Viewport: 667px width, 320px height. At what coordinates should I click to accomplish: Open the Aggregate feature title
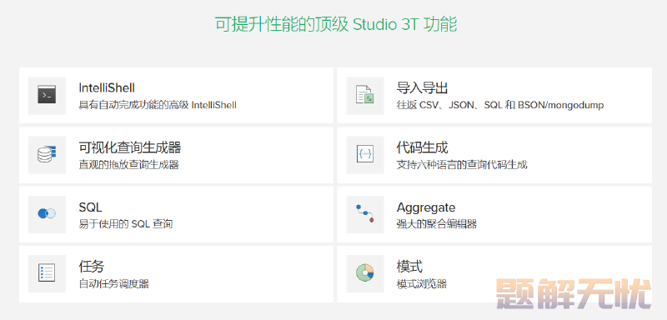click(426, 207)
